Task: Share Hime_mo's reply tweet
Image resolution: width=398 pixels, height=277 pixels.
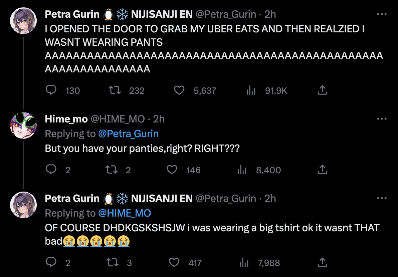Action: pos(322,170)
